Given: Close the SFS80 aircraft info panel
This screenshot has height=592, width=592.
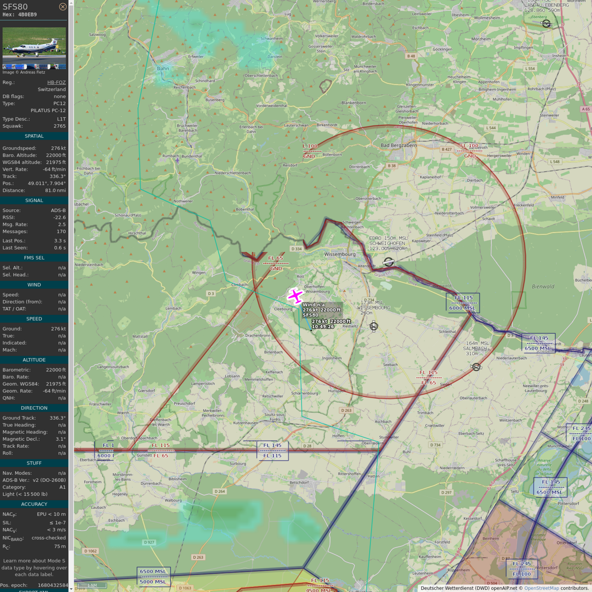Looking at the screenshot, I should point(62,7).
